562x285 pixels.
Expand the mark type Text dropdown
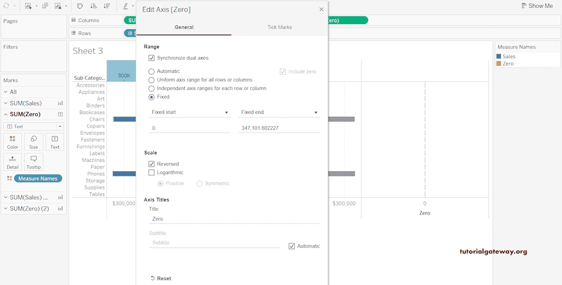33,126
